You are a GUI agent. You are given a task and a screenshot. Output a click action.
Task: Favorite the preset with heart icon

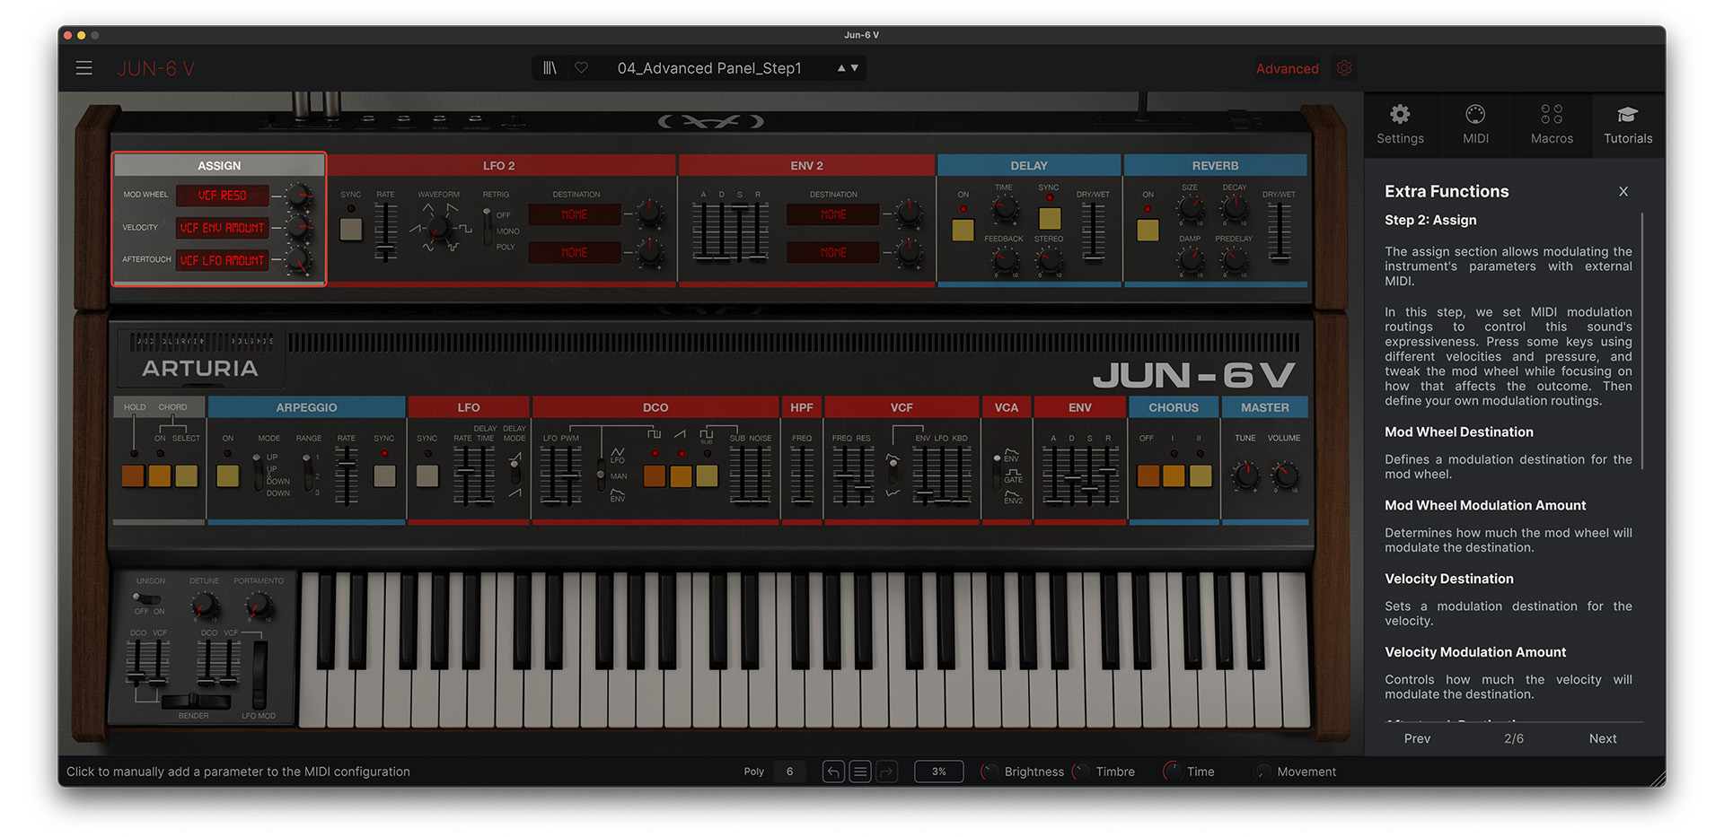coord(582,68)
